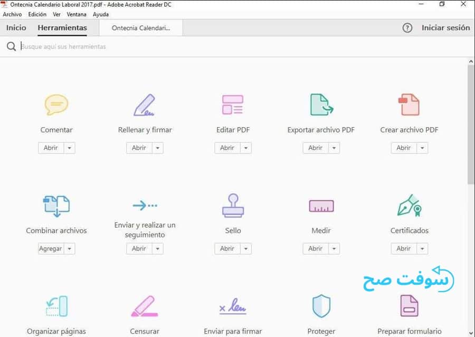The width and height of the screenshot is (475, 337).
Task: Expand the Sello dropdown arrow
Action: tap(245, 248)
